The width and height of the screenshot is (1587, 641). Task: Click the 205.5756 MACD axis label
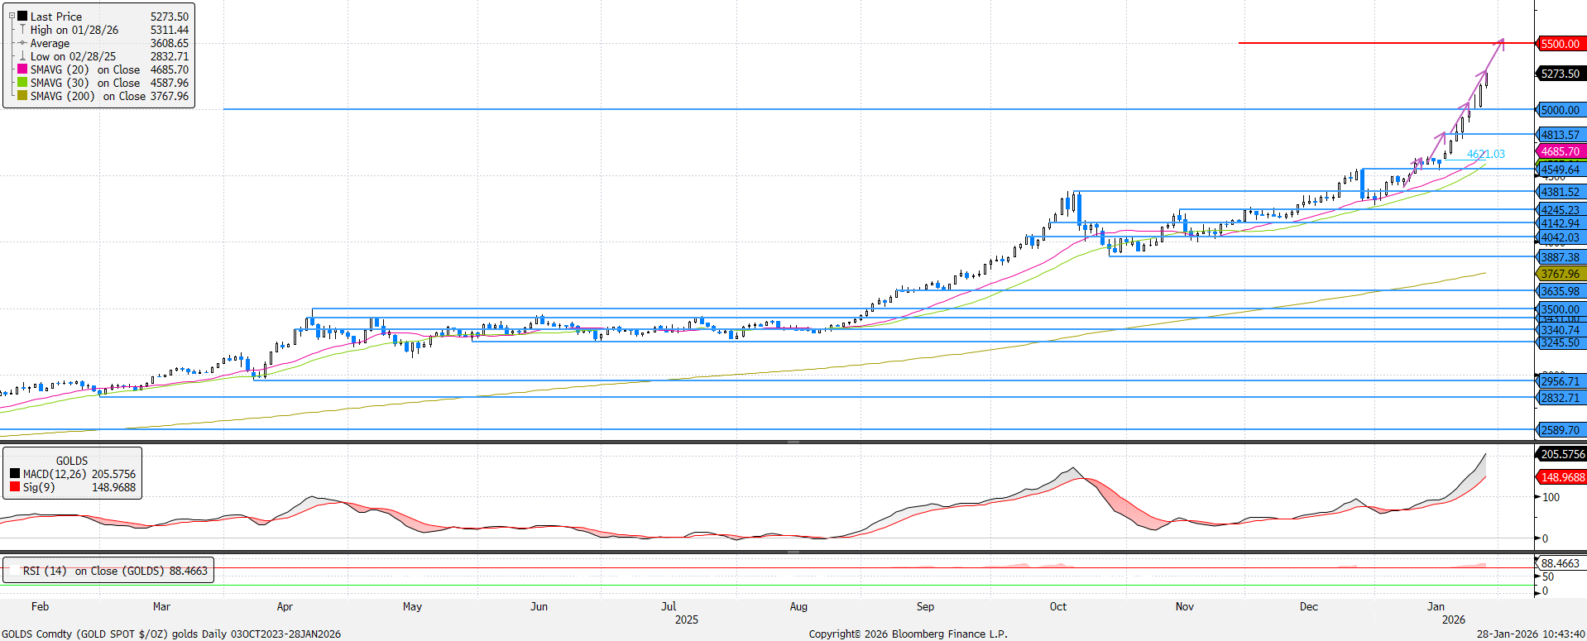pyautogui.click(x=1562, y=454)
